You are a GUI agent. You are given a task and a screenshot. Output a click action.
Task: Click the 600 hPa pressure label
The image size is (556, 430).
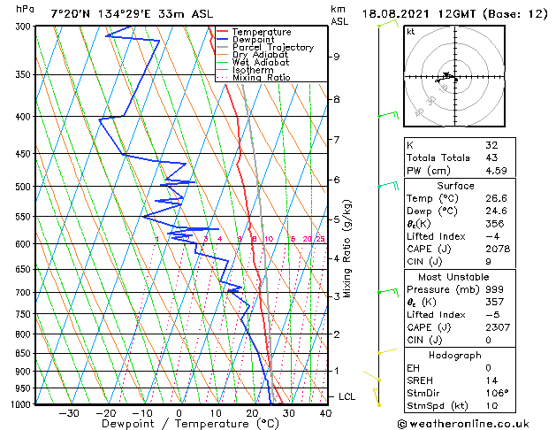(x=25, y=244)
